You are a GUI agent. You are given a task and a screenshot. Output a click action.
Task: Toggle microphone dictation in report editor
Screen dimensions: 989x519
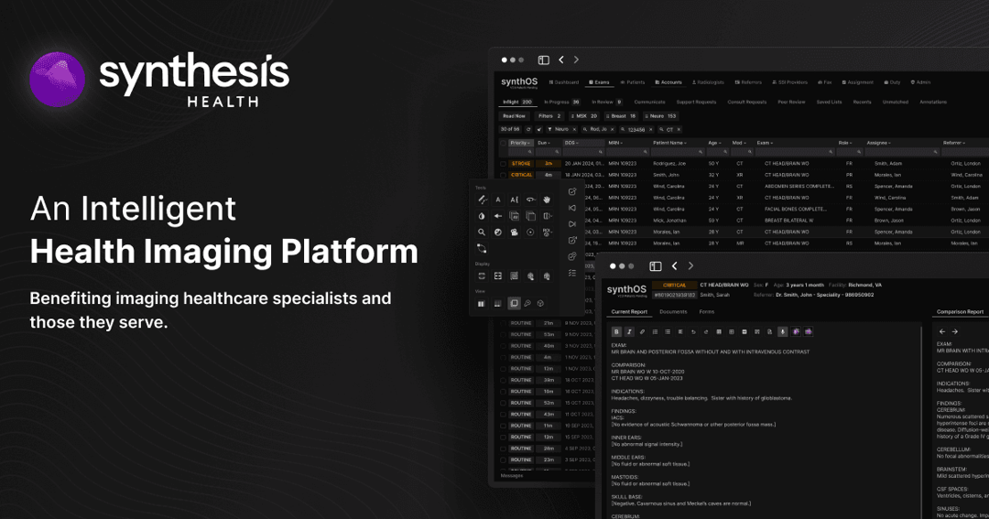tap(783, 331)
